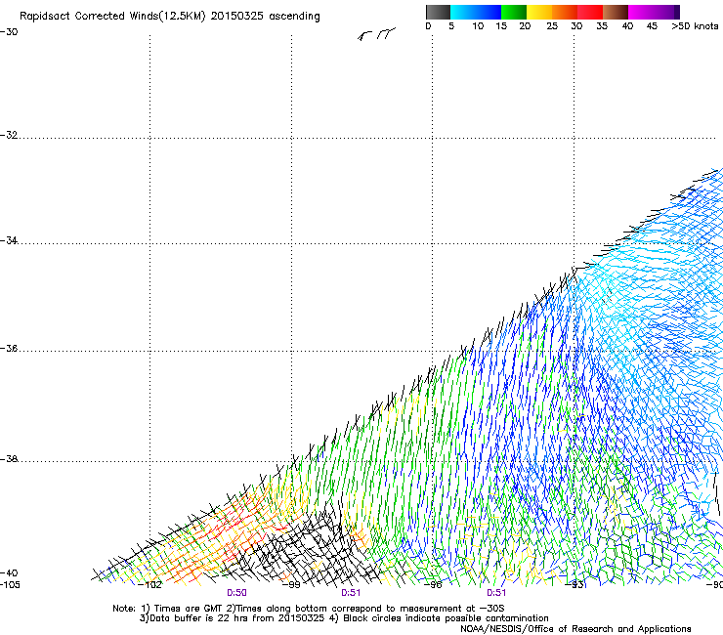Click the -38 latitude axis label

9,459
